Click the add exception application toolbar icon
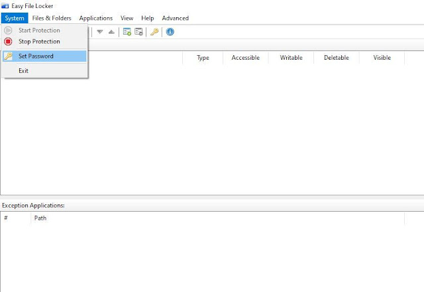This screenshot has height=292, width=424. pyautogui.click(x=127, y=32)
